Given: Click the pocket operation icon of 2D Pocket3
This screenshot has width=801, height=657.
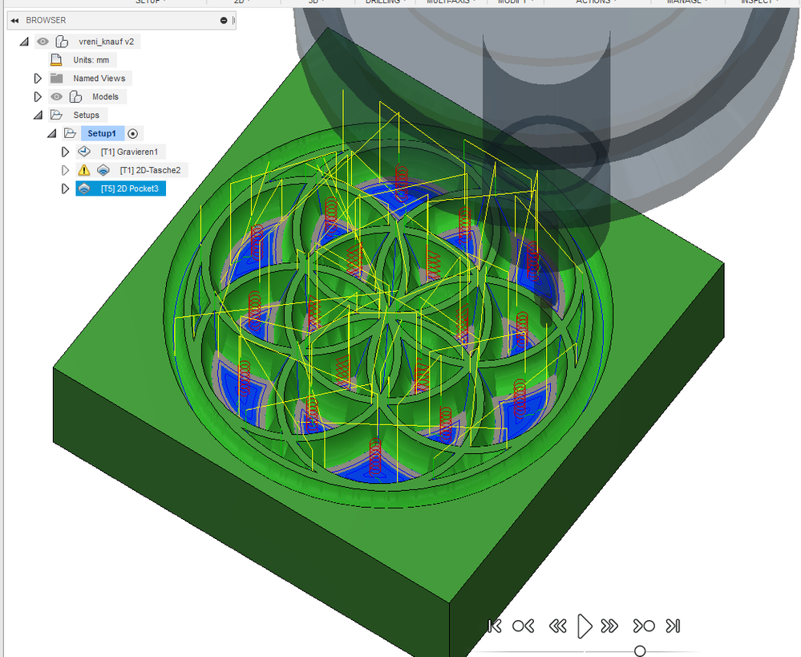Looking at the screenshot, I should point(84,189).
